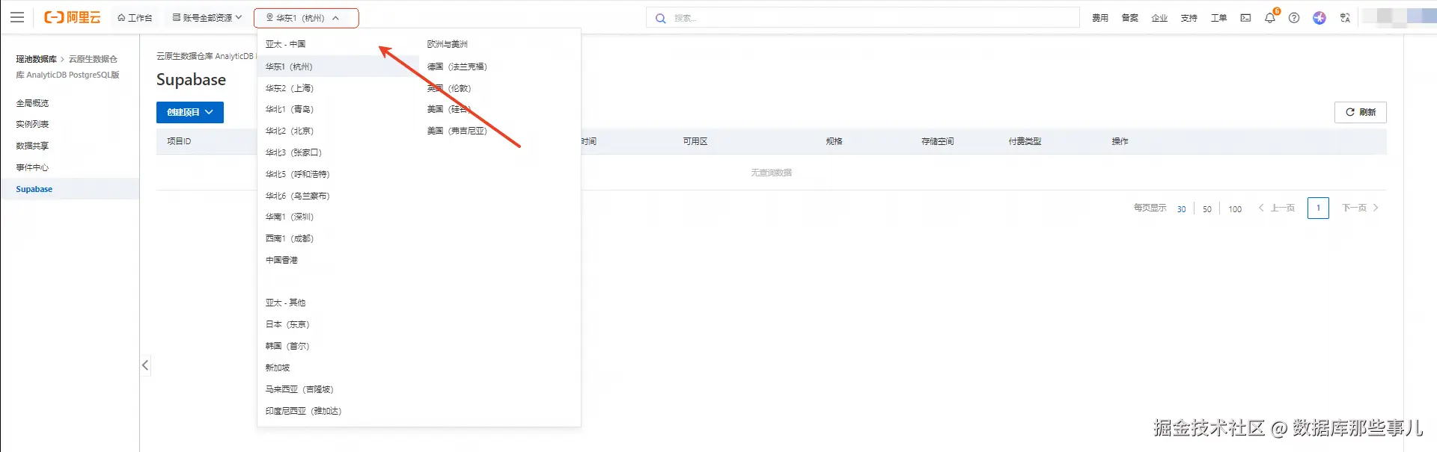Select region 华东1（杭州）
The image size is (1437, 452).
pyautogui.click(x=338, y=66)
